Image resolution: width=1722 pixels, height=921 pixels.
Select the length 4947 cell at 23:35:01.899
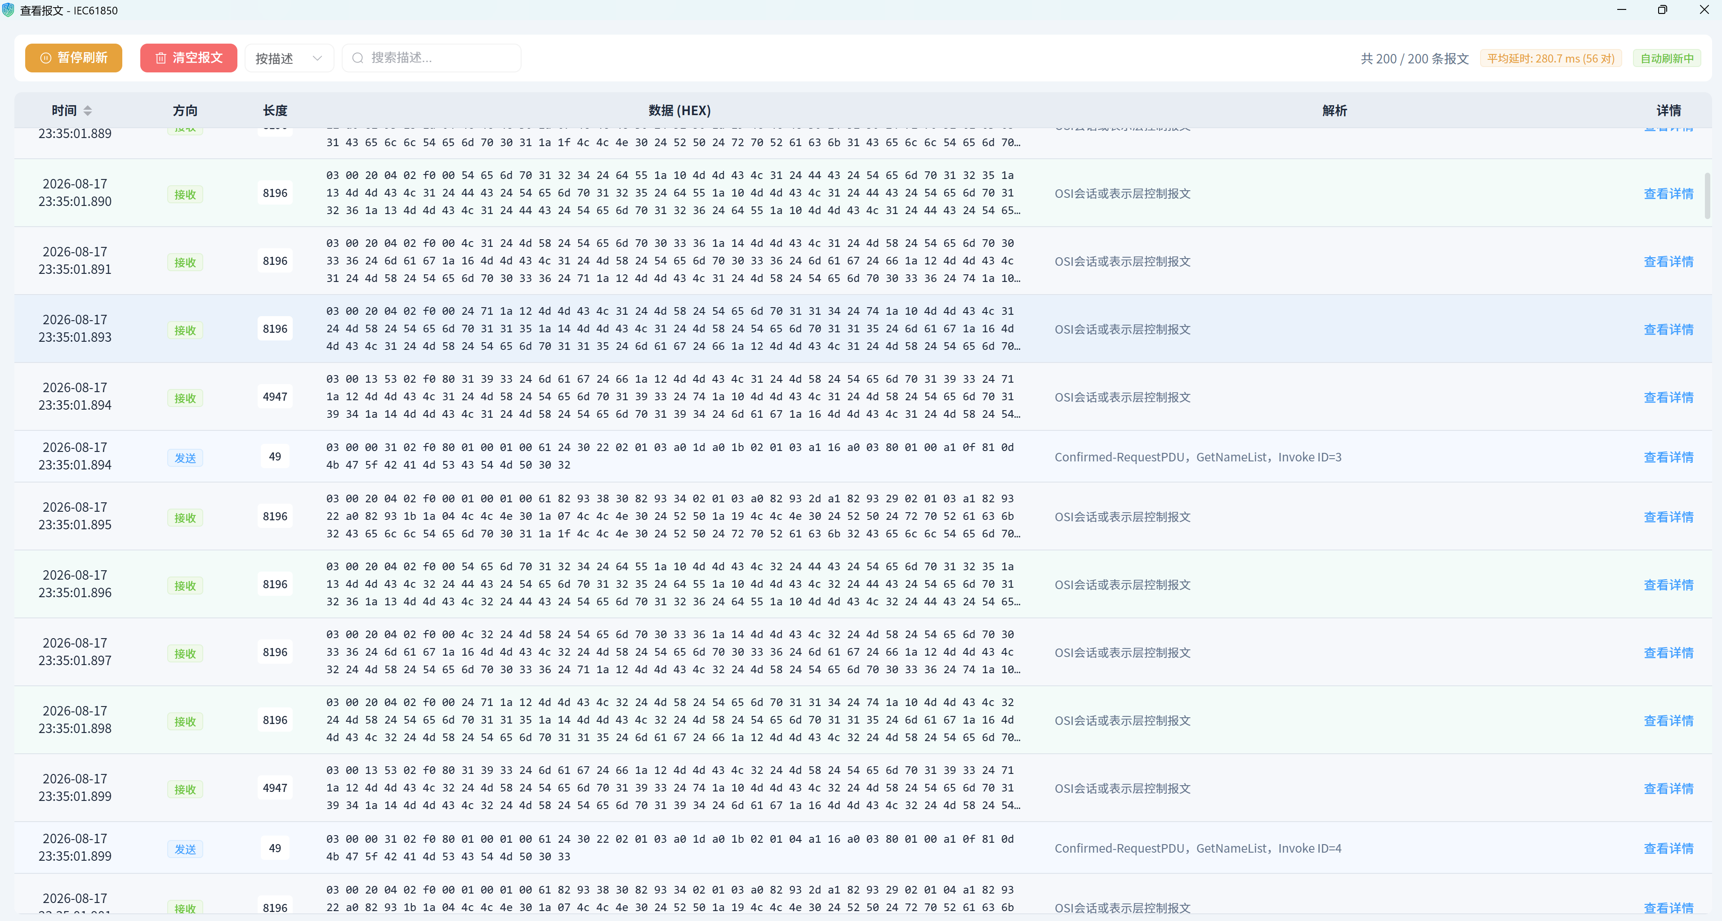pyautogui.click(x=275, y=788)
